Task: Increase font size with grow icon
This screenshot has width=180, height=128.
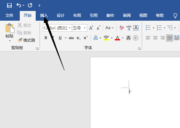Action: click(91, 28)
